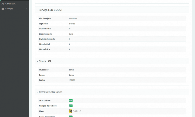Screen dimensions: 195x117
Task: Click the 'PDLs inicial' label
Action: pyautogui.click(x=44, y=44)
